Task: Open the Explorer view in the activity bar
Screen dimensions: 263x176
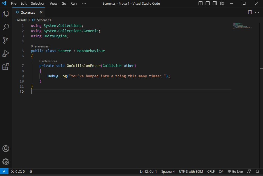Action: [6, 14]
